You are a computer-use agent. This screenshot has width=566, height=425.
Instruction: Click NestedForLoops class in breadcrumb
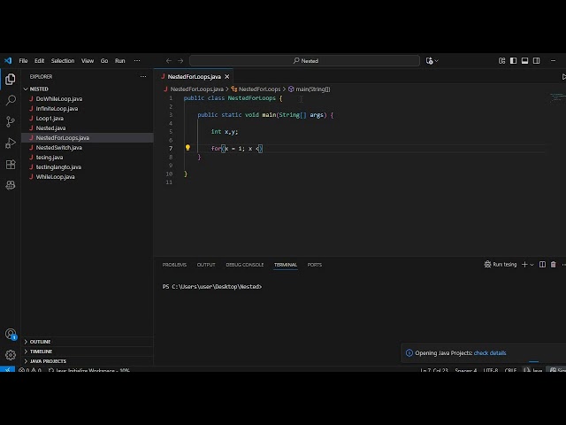[x=256, y=89]
